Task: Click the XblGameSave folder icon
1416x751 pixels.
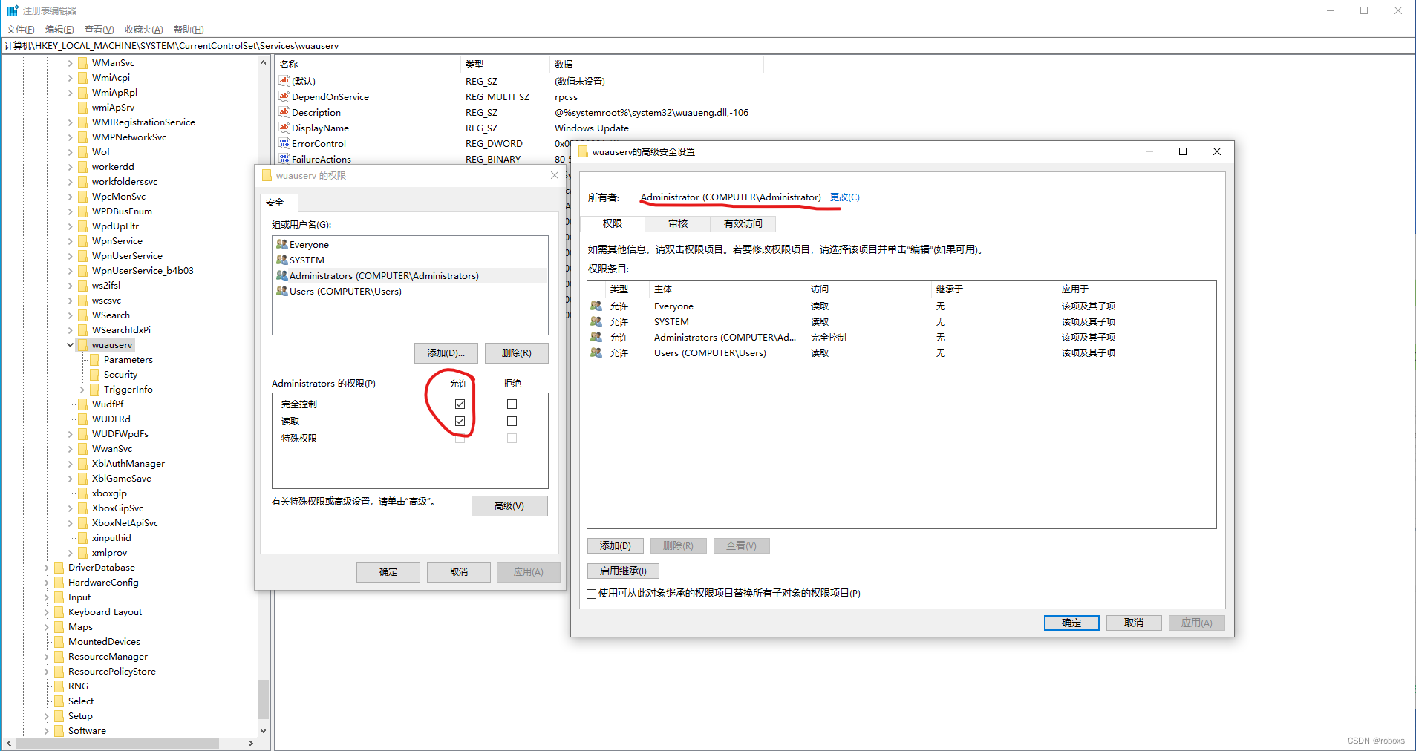Action: 82,479
